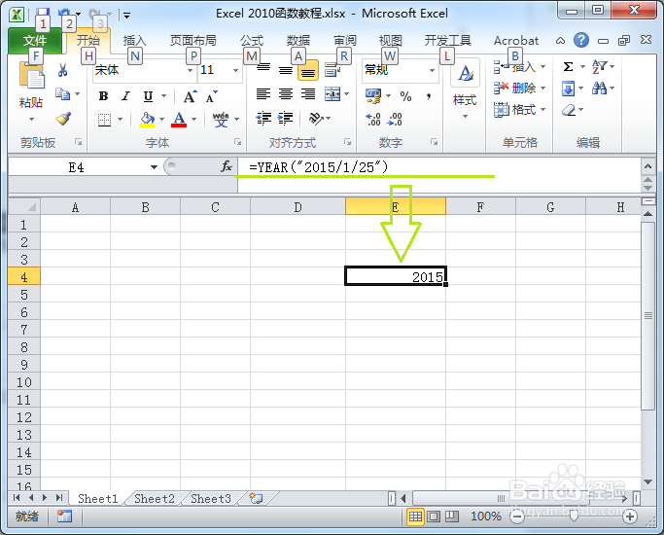Click Sort and Filter icon
The width and height of the screenshot is (664, 535).
(x=599, y=66)
